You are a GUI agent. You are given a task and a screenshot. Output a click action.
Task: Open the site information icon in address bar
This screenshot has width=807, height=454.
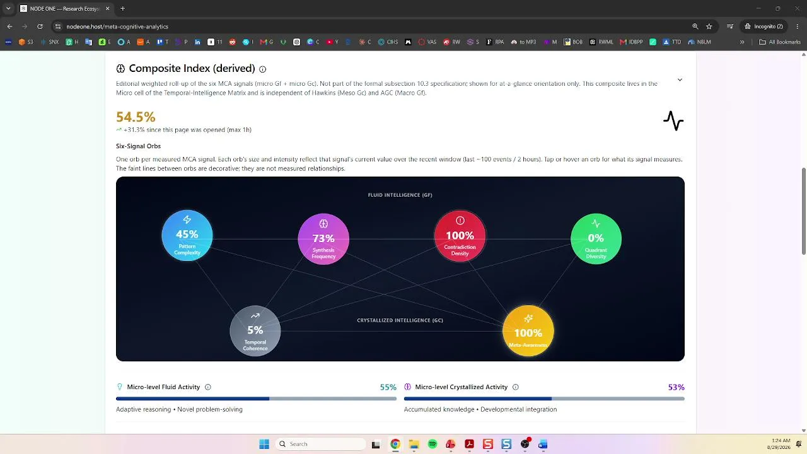[x=57, y=26]
